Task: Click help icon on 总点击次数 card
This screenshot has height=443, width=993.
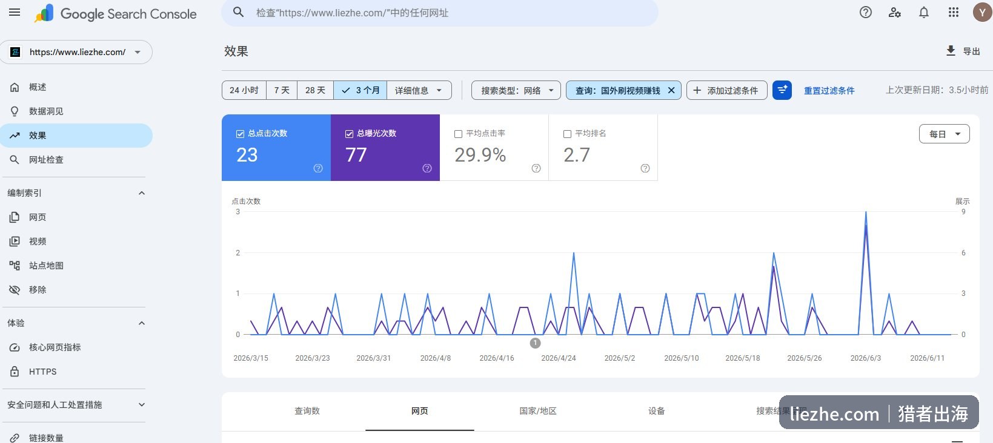Action: tap(318, 168)
